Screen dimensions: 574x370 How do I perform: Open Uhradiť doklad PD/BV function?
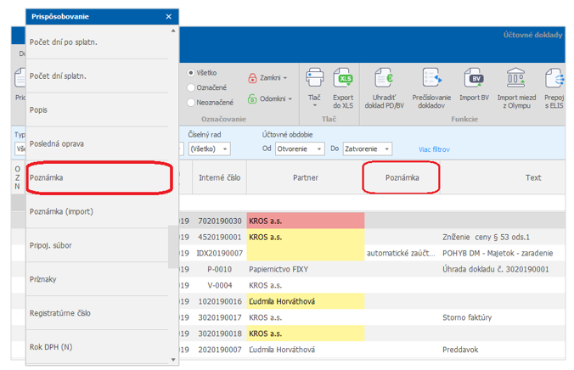coord(384,88)
